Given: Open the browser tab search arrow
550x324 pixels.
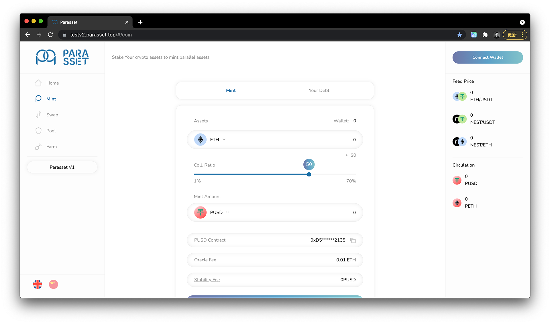Looking at the screenshot, I should (x=522, y=22).
